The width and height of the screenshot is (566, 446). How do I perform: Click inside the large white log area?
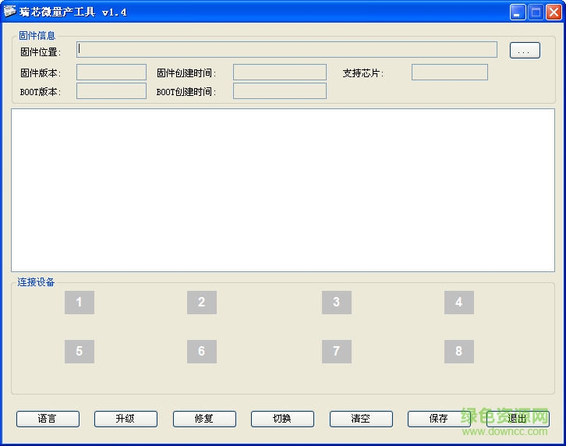pyautogui.click(x=283, y=190)
